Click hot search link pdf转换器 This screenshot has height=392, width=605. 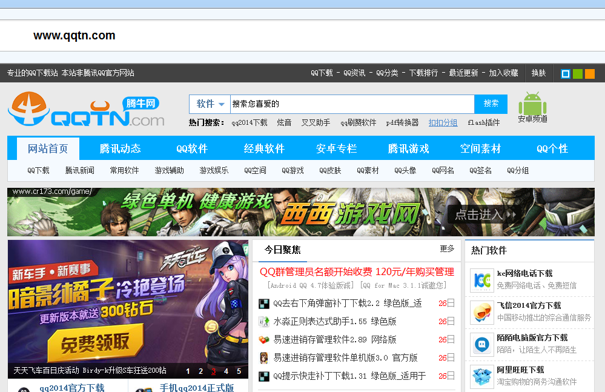tap(402, 123)
